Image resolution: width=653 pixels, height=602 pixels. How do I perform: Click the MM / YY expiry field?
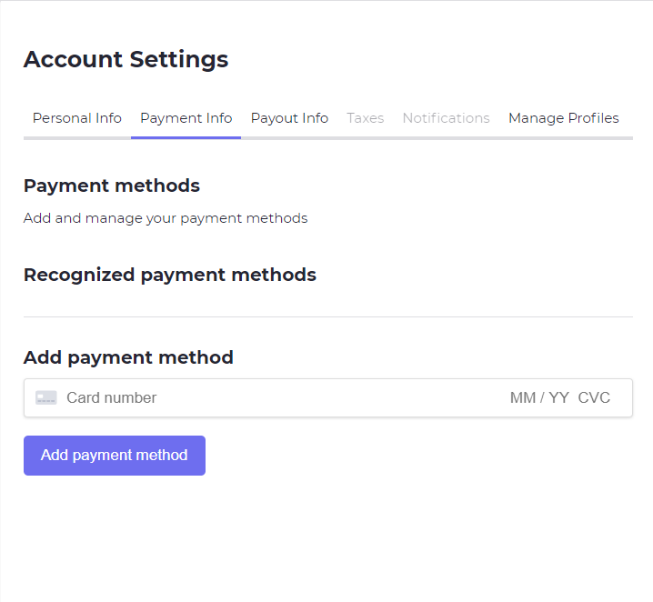539,397
